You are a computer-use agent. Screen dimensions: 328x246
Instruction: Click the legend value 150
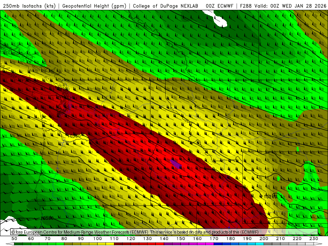[180, 239]
